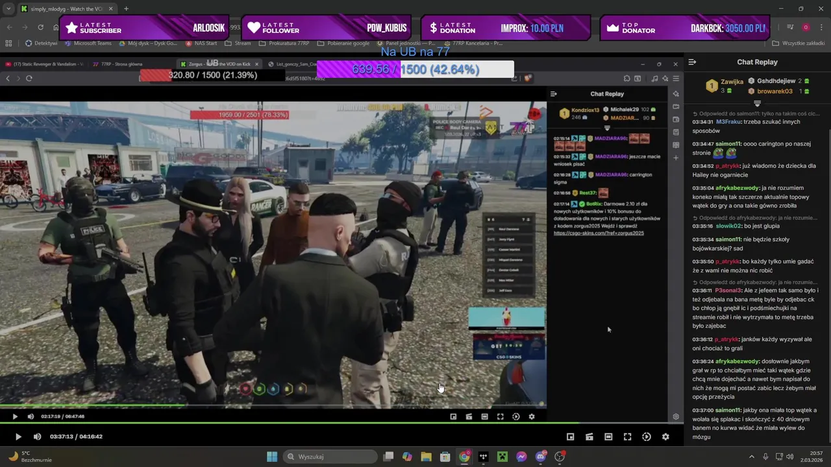Reload the page in outer browser
The width and height of the screenshot is (831, 467).
[40, 27]
